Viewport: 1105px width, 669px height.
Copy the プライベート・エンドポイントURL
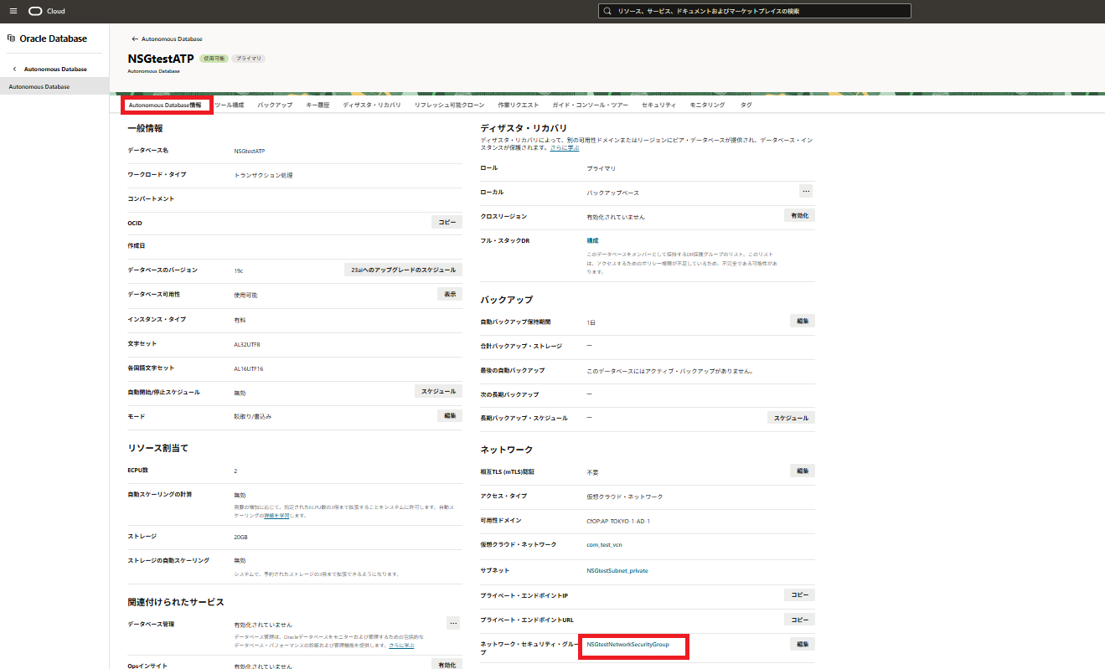tap(799, 619)
